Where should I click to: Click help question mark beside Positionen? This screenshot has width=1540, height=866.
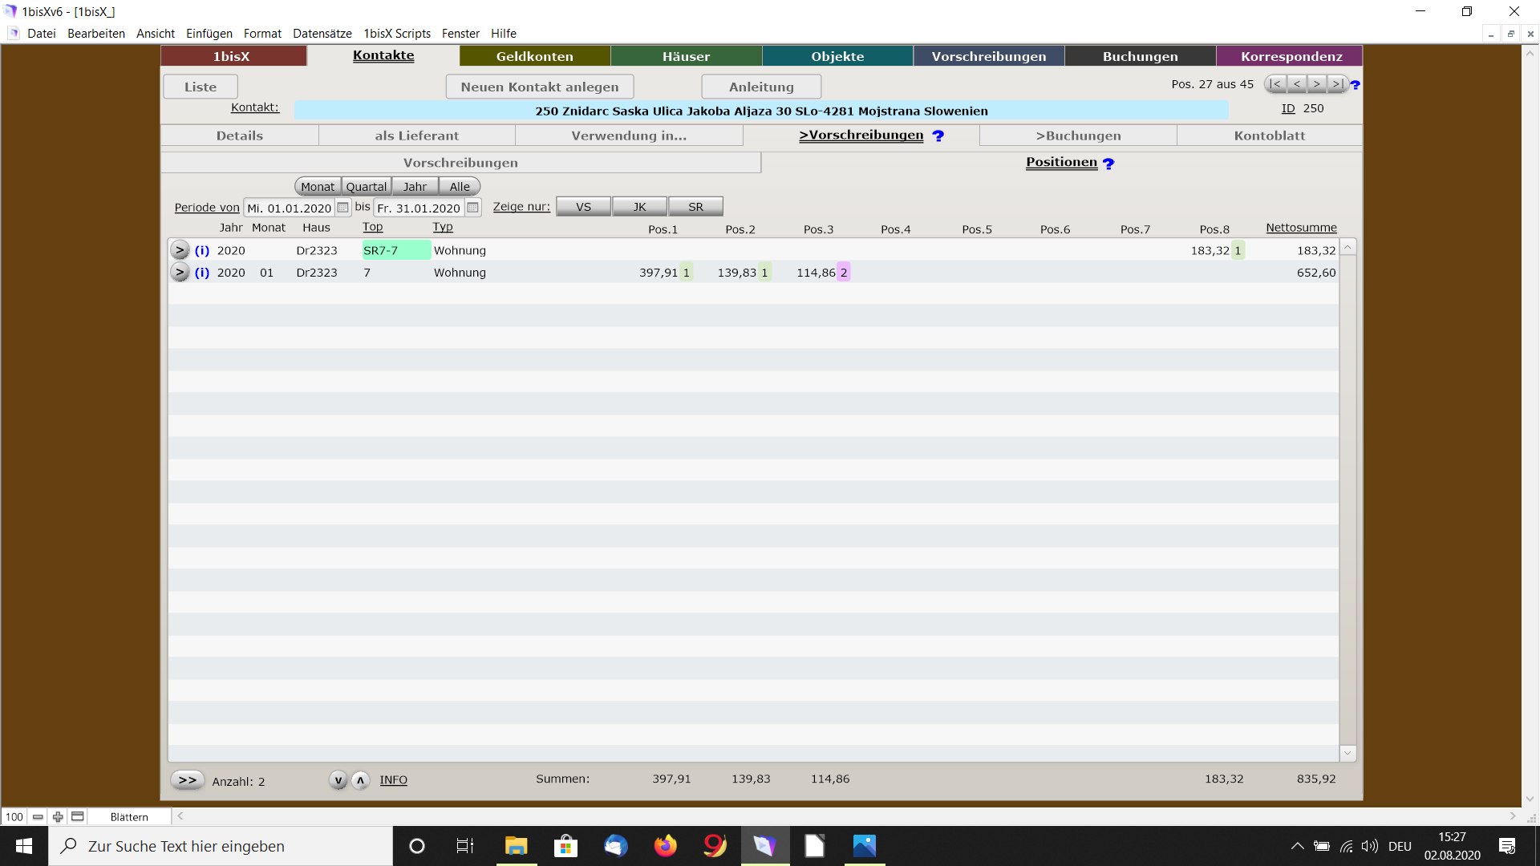(x=1108, y=164)
